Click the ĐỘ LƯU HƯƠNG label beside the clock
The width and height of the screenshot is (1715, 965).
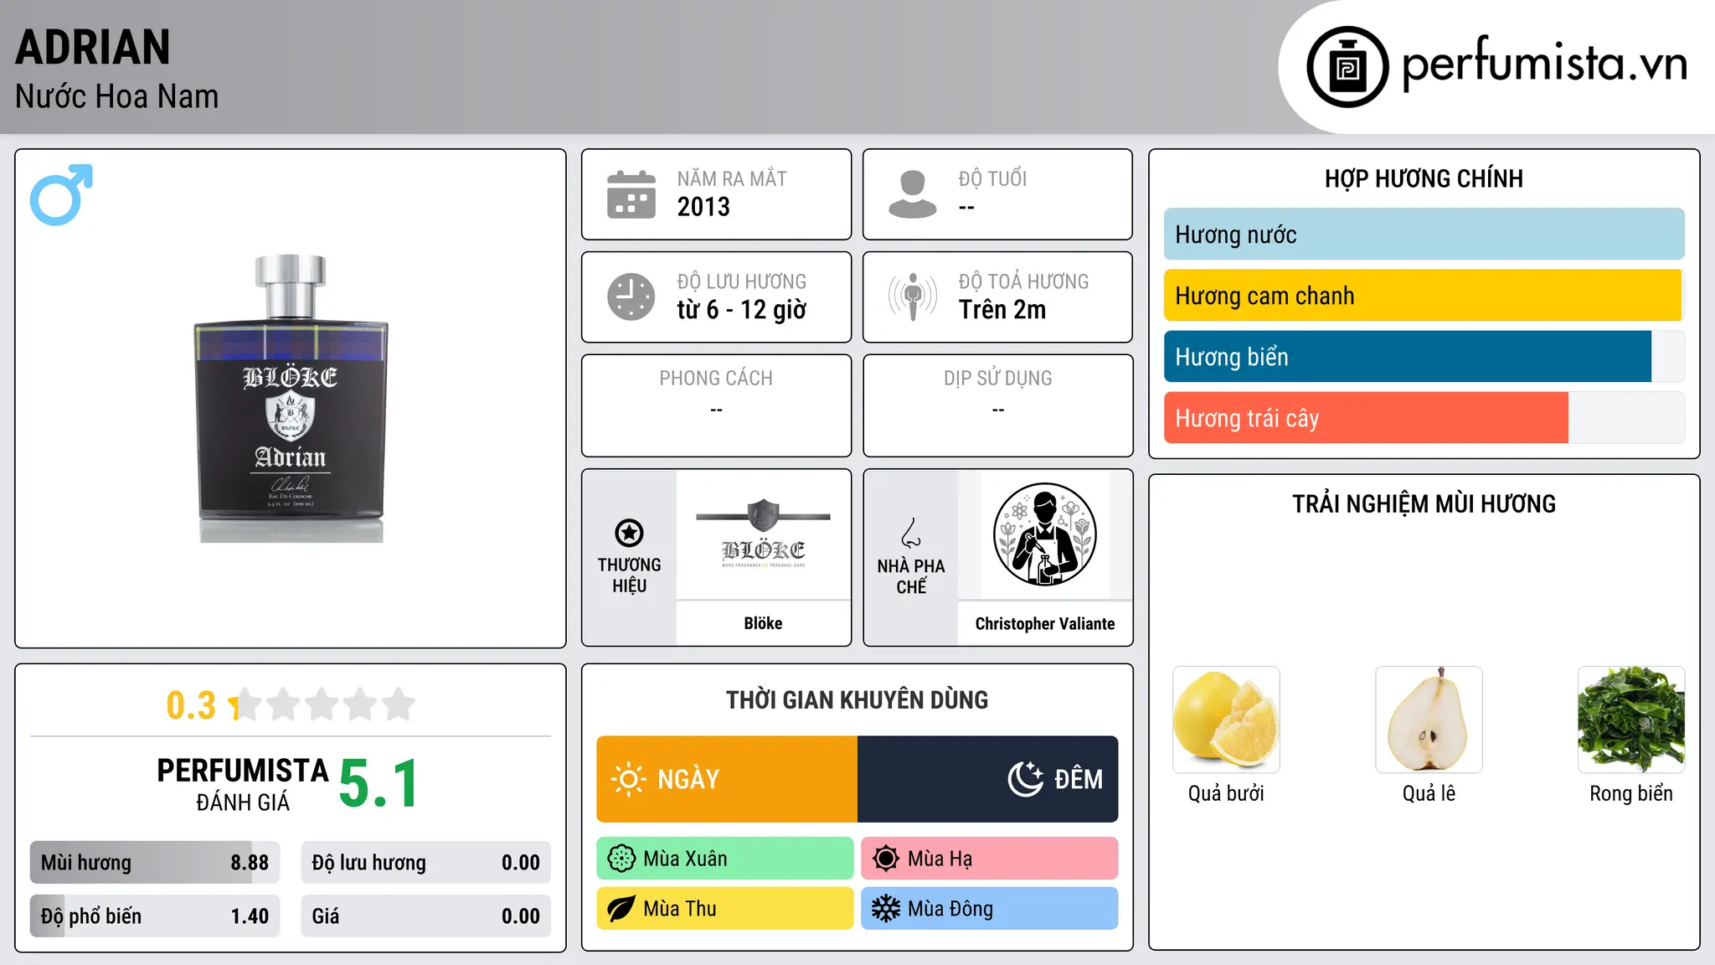pyautogui.click(x=742, y=281)
